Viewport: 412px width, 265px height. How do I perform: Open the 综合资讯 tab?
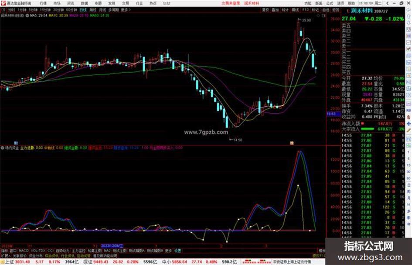(52, 255)
